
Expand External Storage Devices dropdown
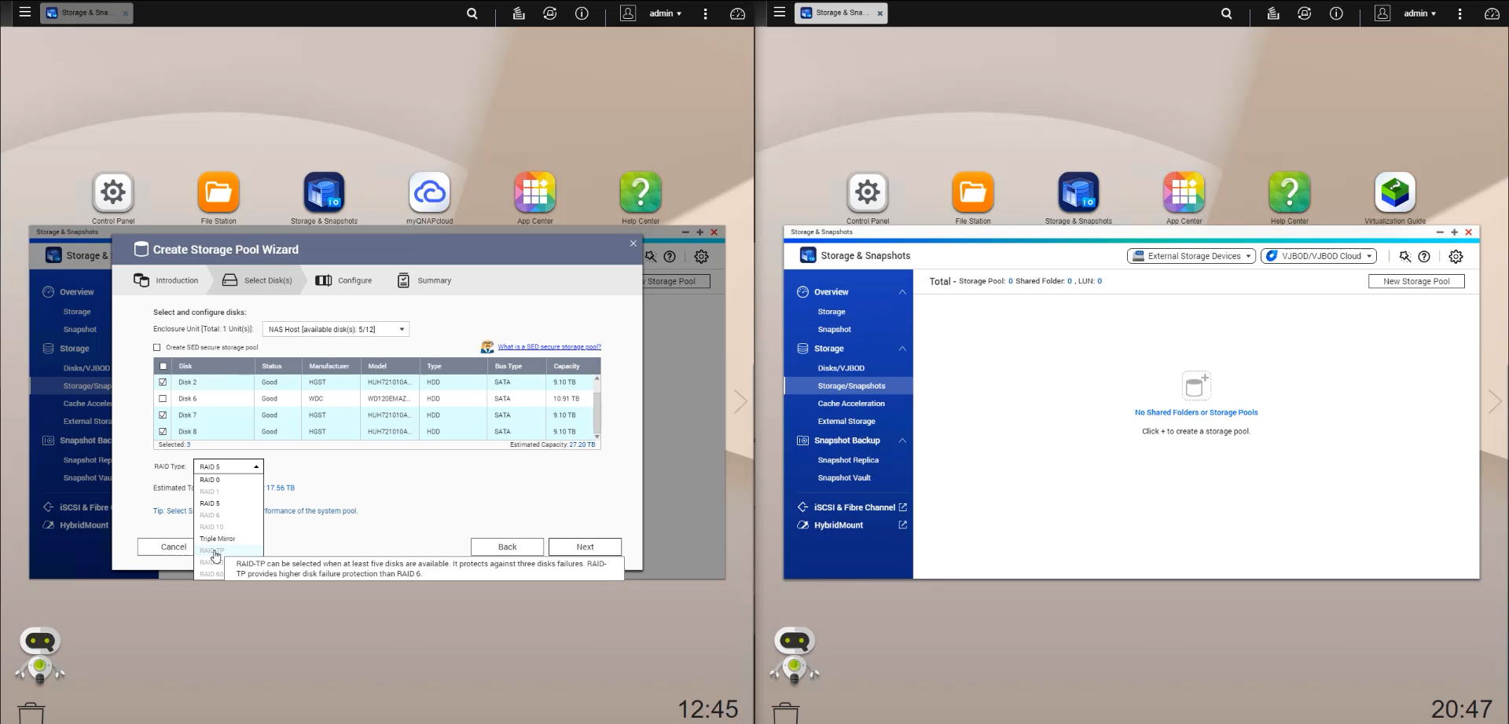coord(1191,256)
